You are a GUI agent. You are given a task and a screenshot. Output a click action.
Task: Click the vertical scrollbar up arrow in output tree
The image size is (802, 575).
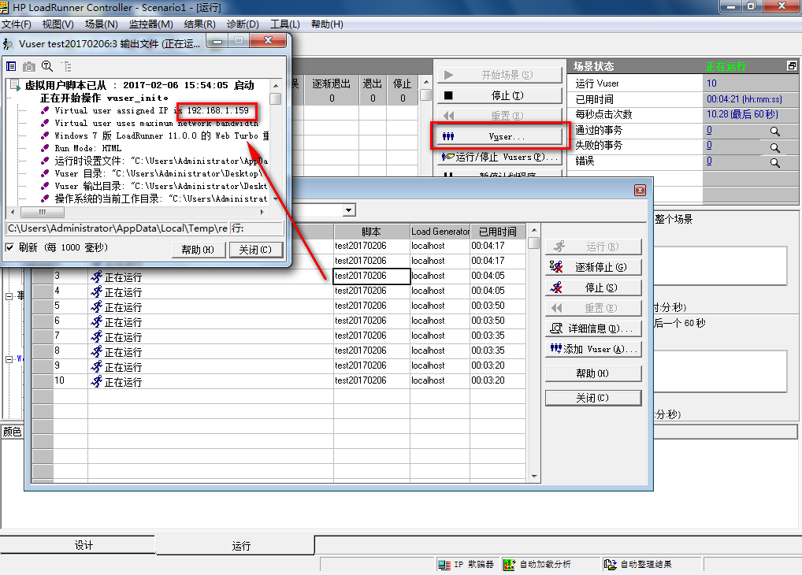pyautogui.click(x=276, y=85)
